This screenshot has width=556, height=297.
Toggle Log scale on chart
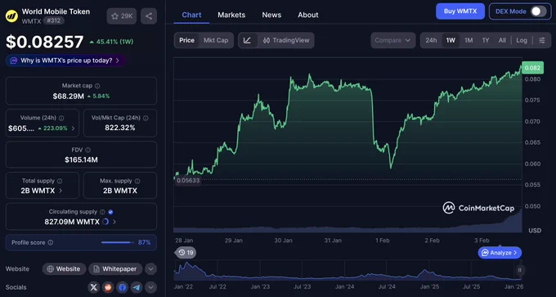click(522, 40)
